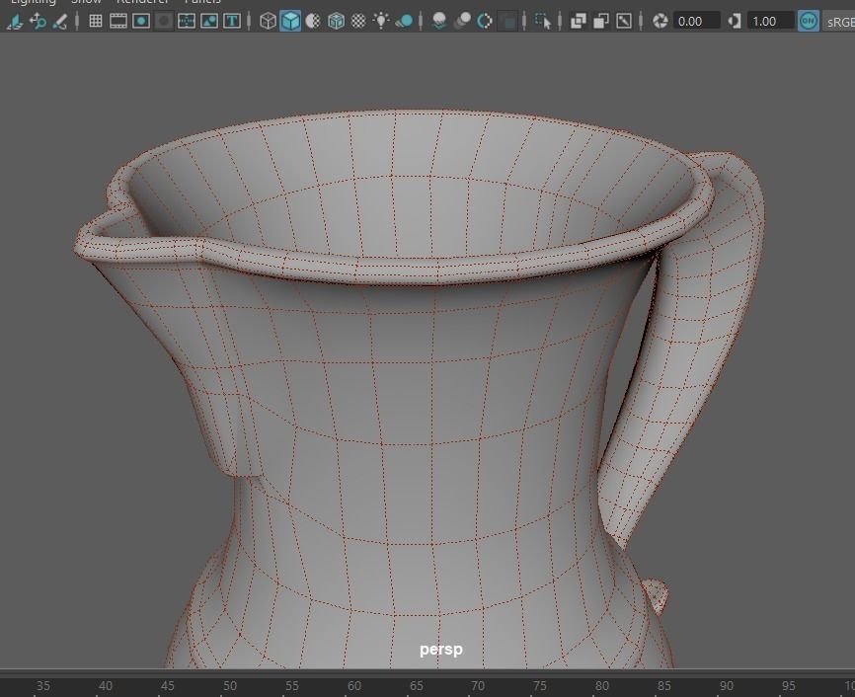Jump to frame 45 on timeline
Viewport: 855px width, 697px height.
tap(168, 686)
